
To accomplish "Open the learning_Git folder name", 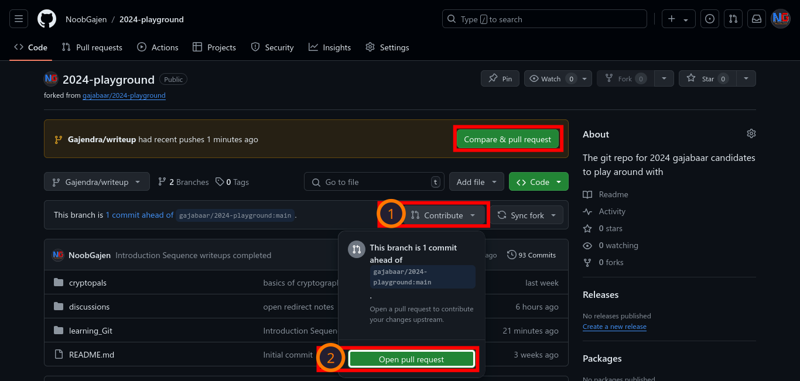I will pos(91,331).
